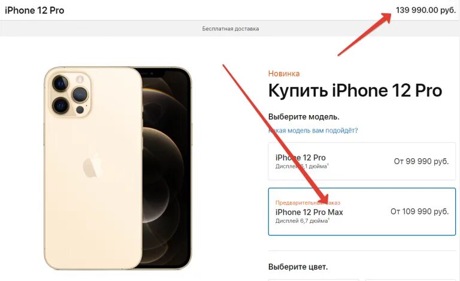The width and height of the screenshot is (460, 281).
Task: Click the orange Новинка label
Action: (284, 73)
